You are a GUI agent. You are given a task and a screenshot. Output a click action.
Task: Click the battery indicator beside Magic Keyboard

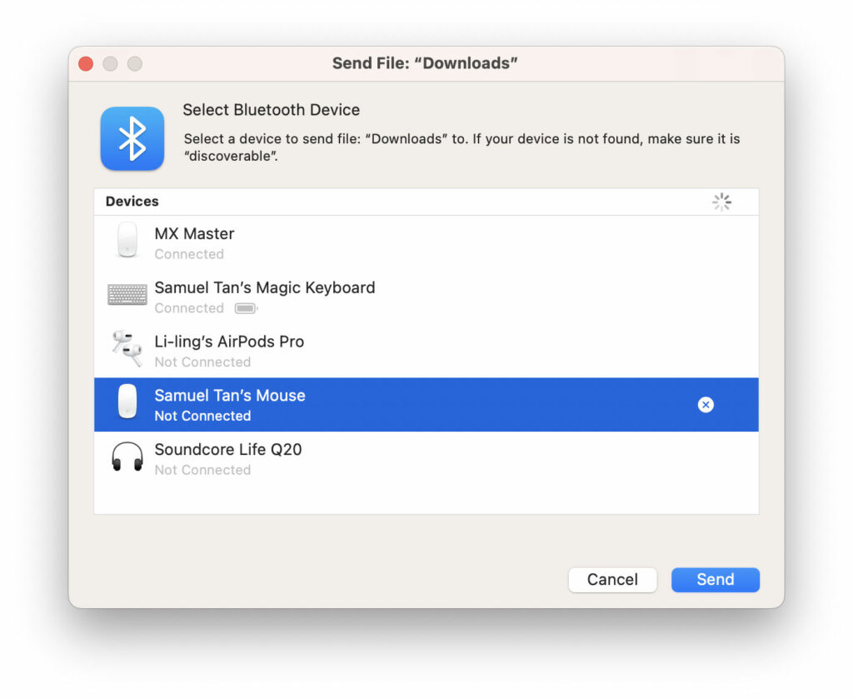tap(246, 307)
